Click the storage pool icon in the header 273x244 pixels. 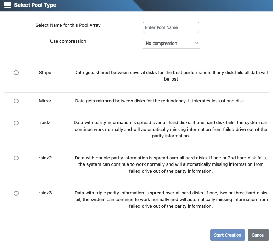(7, 5)
